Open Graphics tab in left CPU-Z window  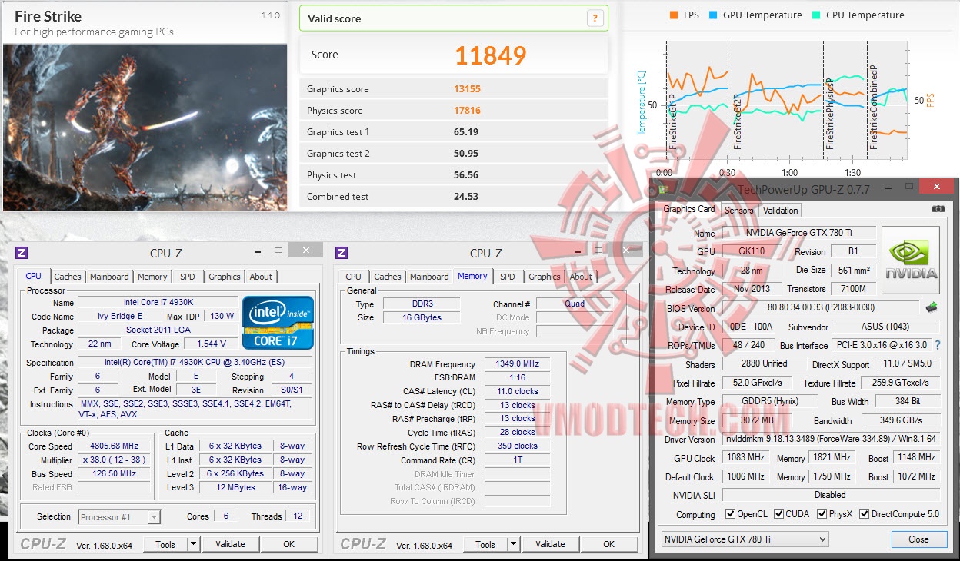[x=225, y=277]
